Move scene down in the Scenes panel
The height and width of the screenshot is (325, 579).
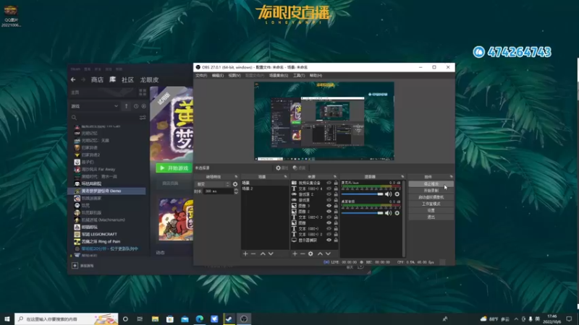click(271, 253)
